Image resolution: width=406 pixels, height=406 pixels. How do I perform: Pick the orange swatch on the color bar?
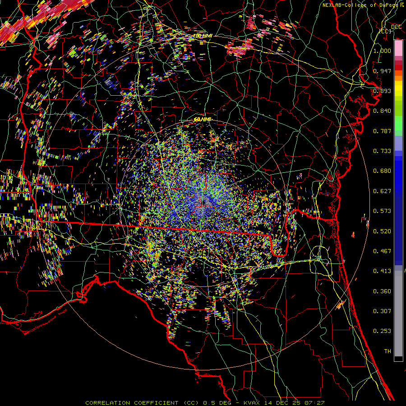tap(398, 78)
